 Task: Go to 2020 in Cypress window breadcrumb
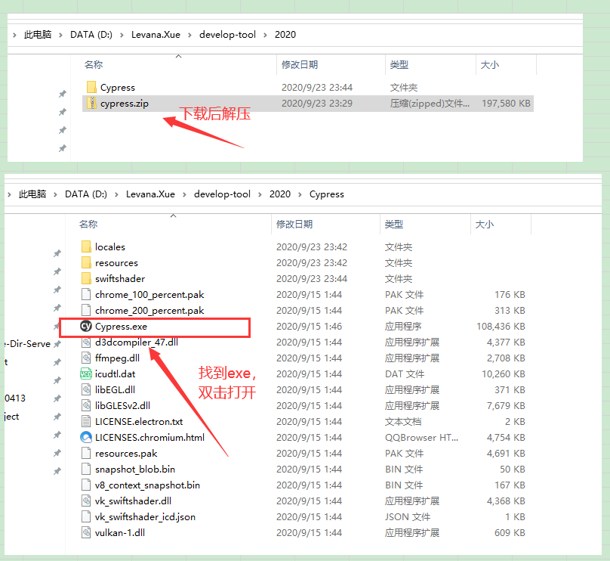pyautogui.click(x=280, y=194)
